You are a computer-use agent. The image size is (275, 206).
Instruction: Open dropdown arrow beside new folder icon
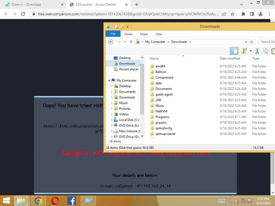click(x=251, y=51)
